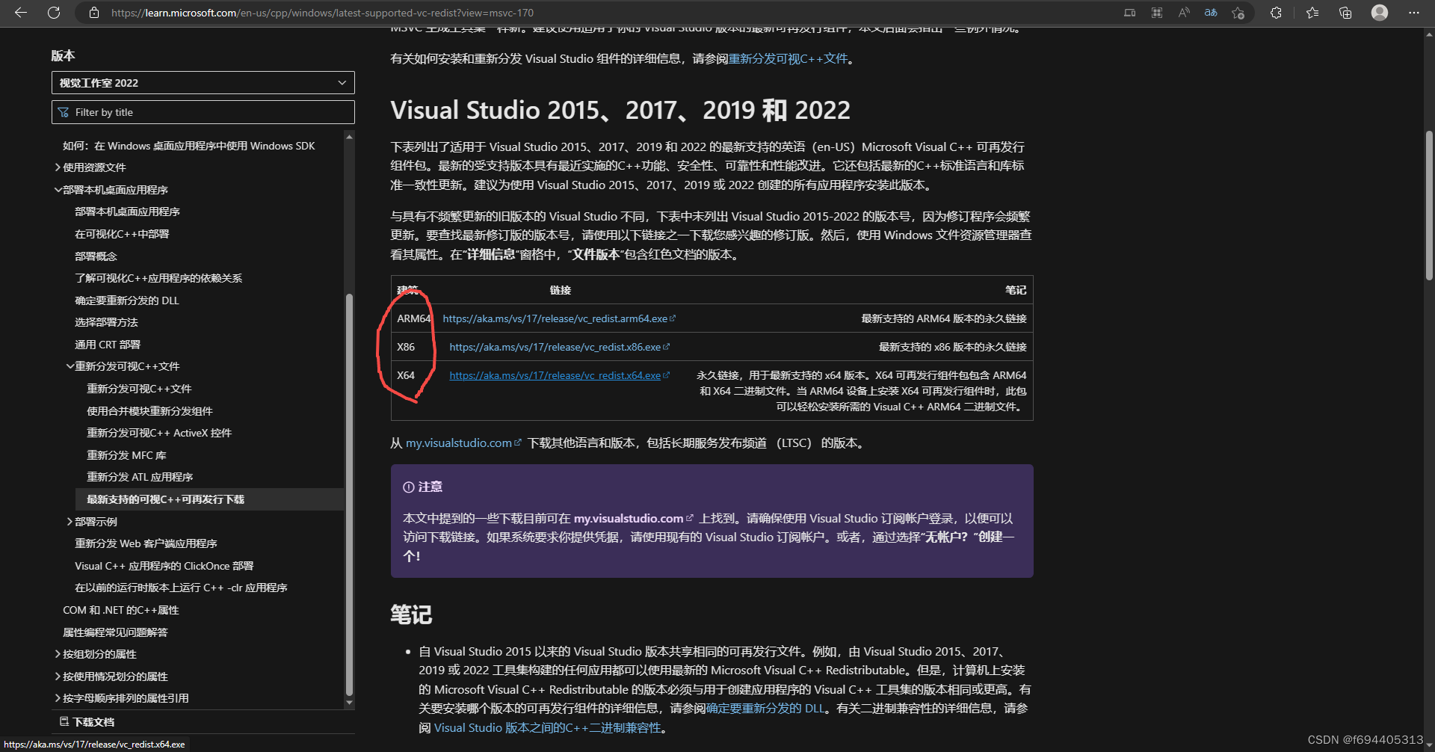Add this page to favorites
The height and width of the screenshot is (752, 1435).
click(x=1238, y=13)
